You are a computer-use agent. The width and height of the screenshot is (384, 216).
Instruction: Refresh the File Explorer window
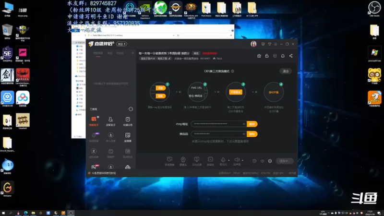[178, 36]
